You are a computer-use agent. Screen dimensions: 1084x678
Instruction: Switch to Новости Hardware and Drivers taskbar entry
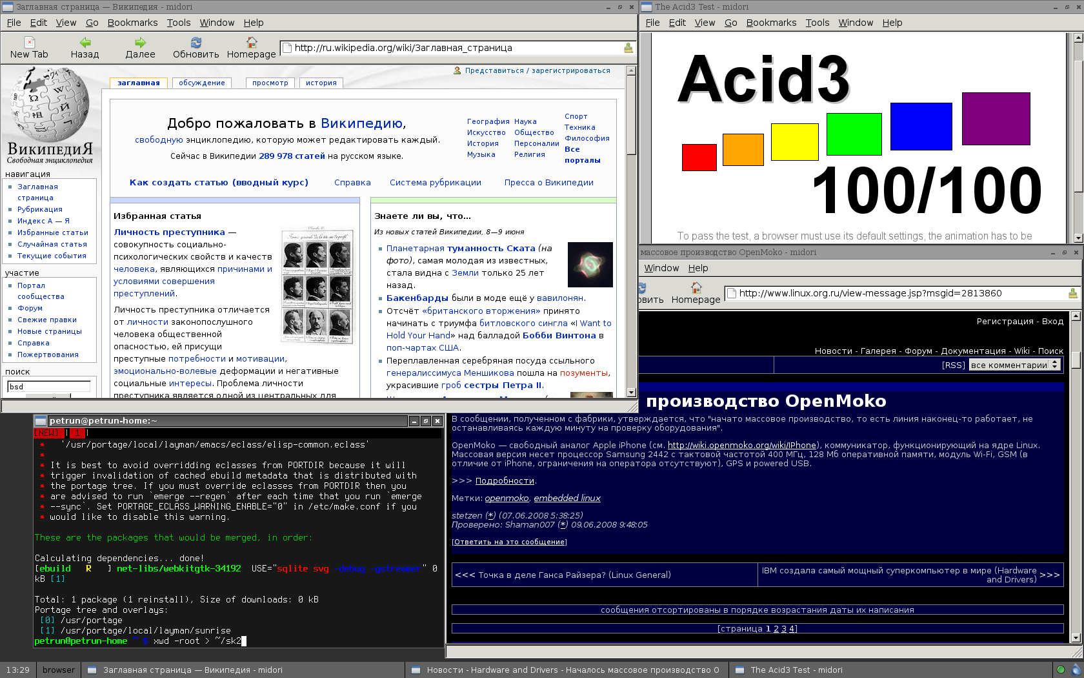tap(566, 670)
